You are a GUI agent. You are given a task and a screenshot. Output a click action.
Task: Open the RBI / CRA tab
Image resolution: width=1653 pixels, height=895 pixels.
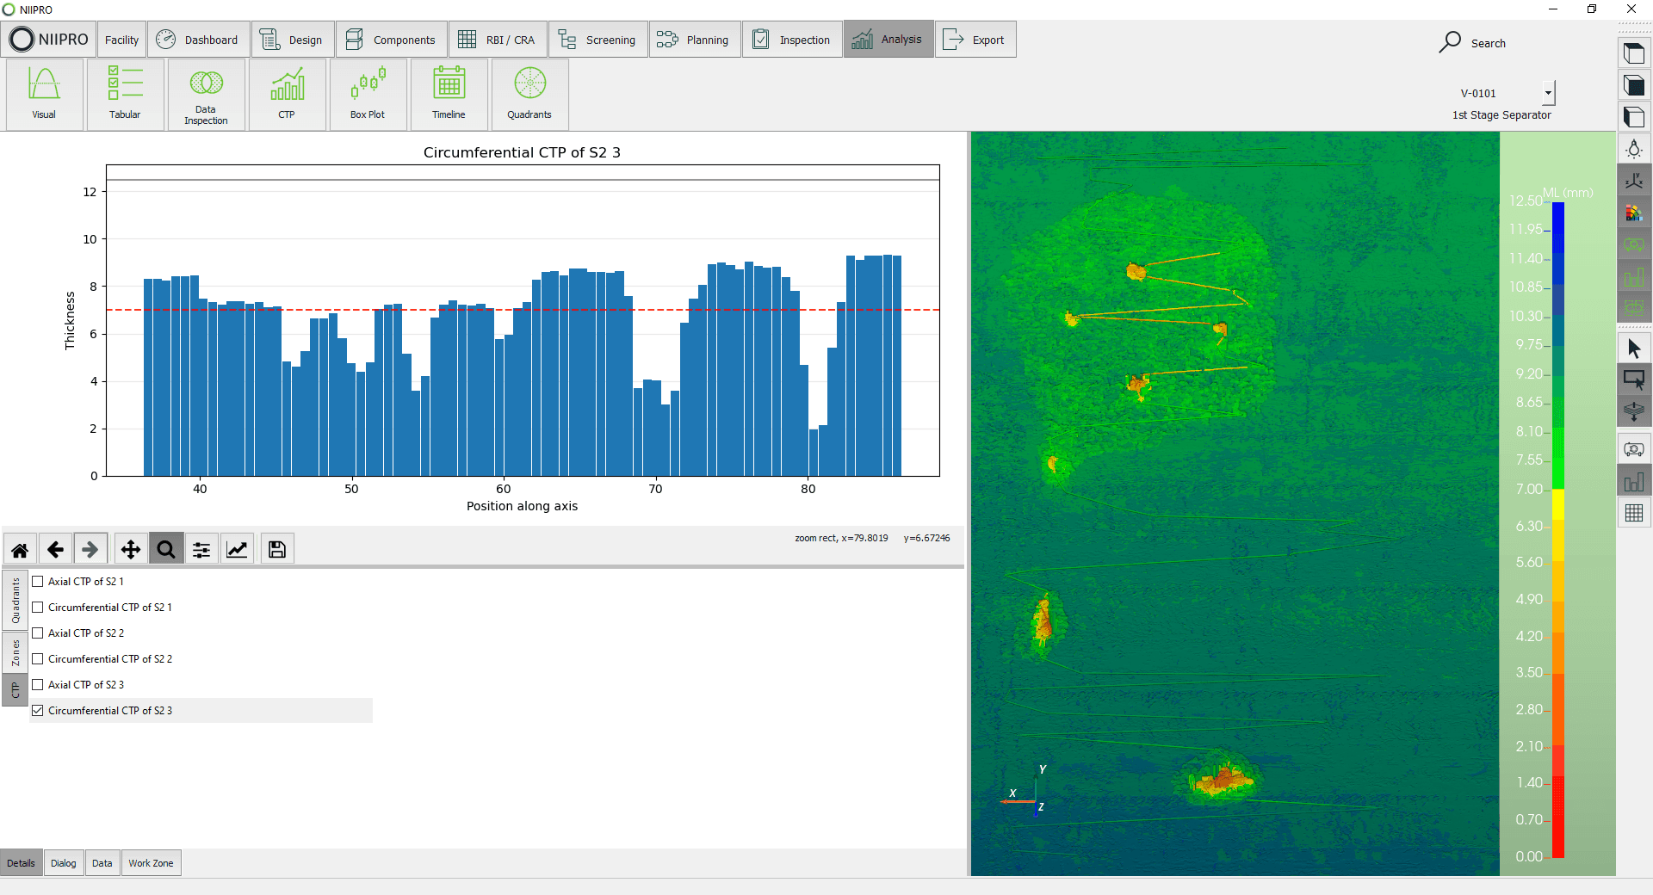(498, 40)
